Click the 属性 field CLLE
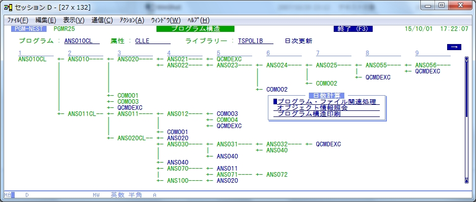The width and height of the screenshot is (476, 202). tap(153, 41)
